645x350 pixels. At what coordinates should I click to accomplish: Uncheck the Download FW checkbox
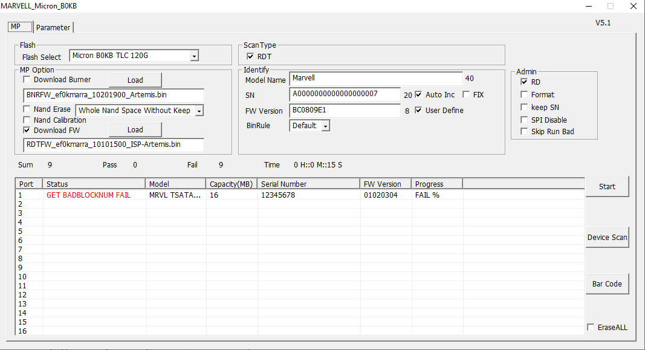[x=27, y=130]
